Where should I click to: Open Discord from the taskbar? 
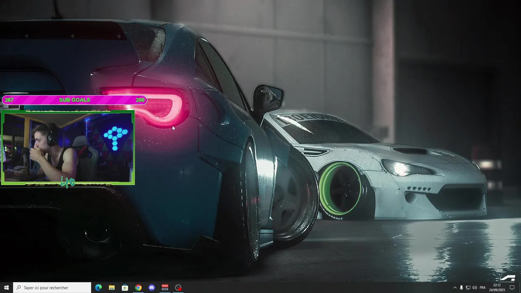(152, 288)
